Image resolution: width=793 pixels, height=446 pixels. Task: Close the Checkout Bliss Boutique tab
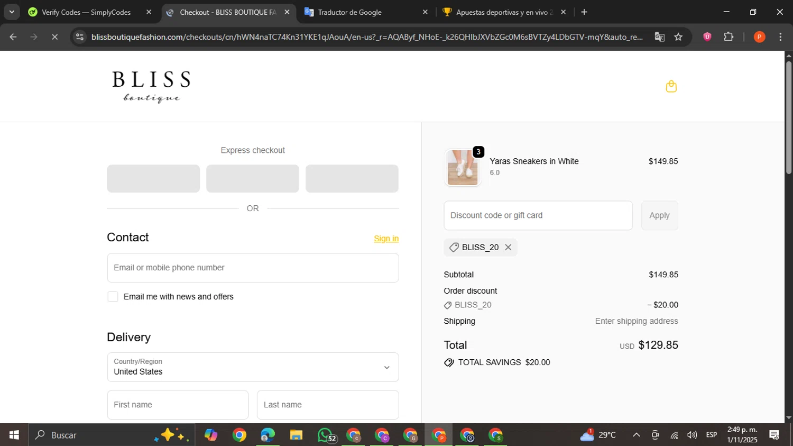tap(287, 12)
